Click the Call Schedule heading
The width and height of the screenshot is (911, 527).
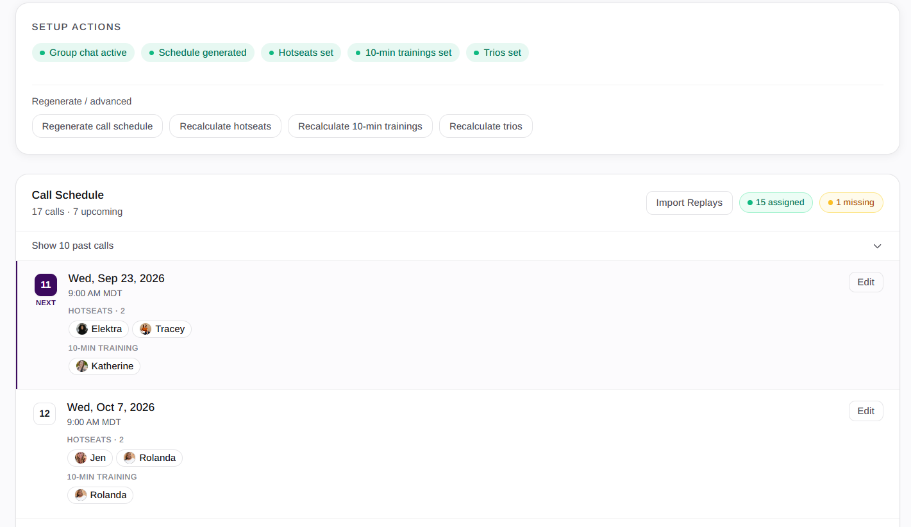pyautogui.click(x=68, y=195)
